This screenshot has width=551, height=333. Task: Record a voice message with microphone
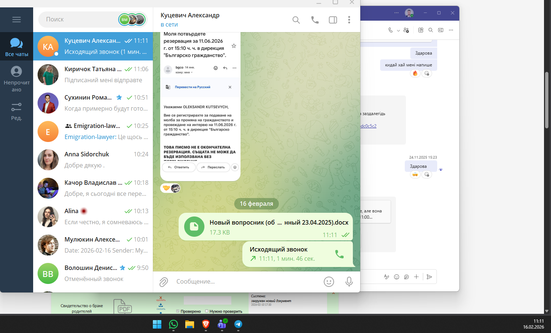[x=349, y=282]
